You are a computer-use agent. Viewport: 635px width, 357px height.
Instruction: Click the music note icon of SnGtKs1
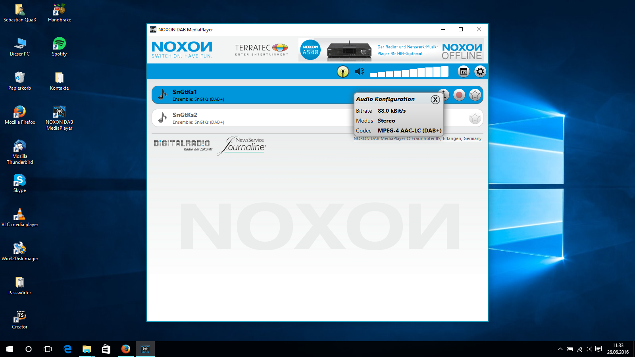(x=162, y=95)
